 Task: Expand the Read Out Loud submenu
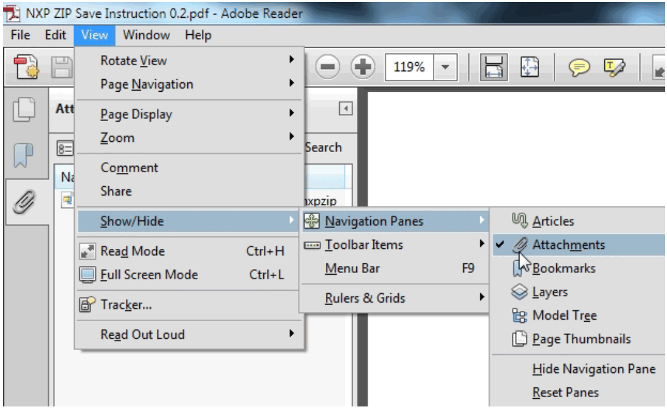tap(291, 333)
